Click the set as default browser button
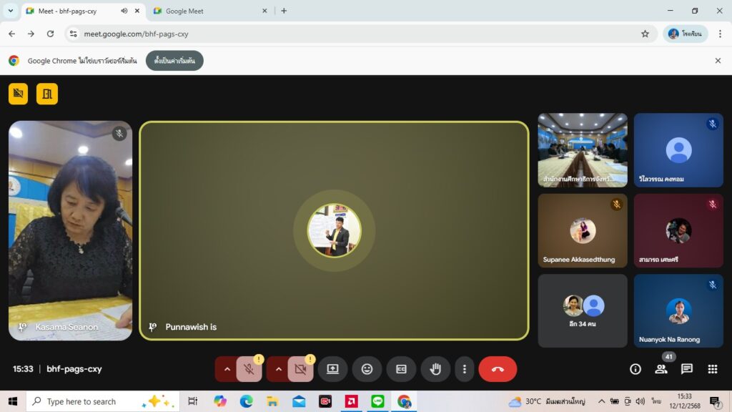The height and width of the screenshot is (412, 732). click(x=174, y=61)
